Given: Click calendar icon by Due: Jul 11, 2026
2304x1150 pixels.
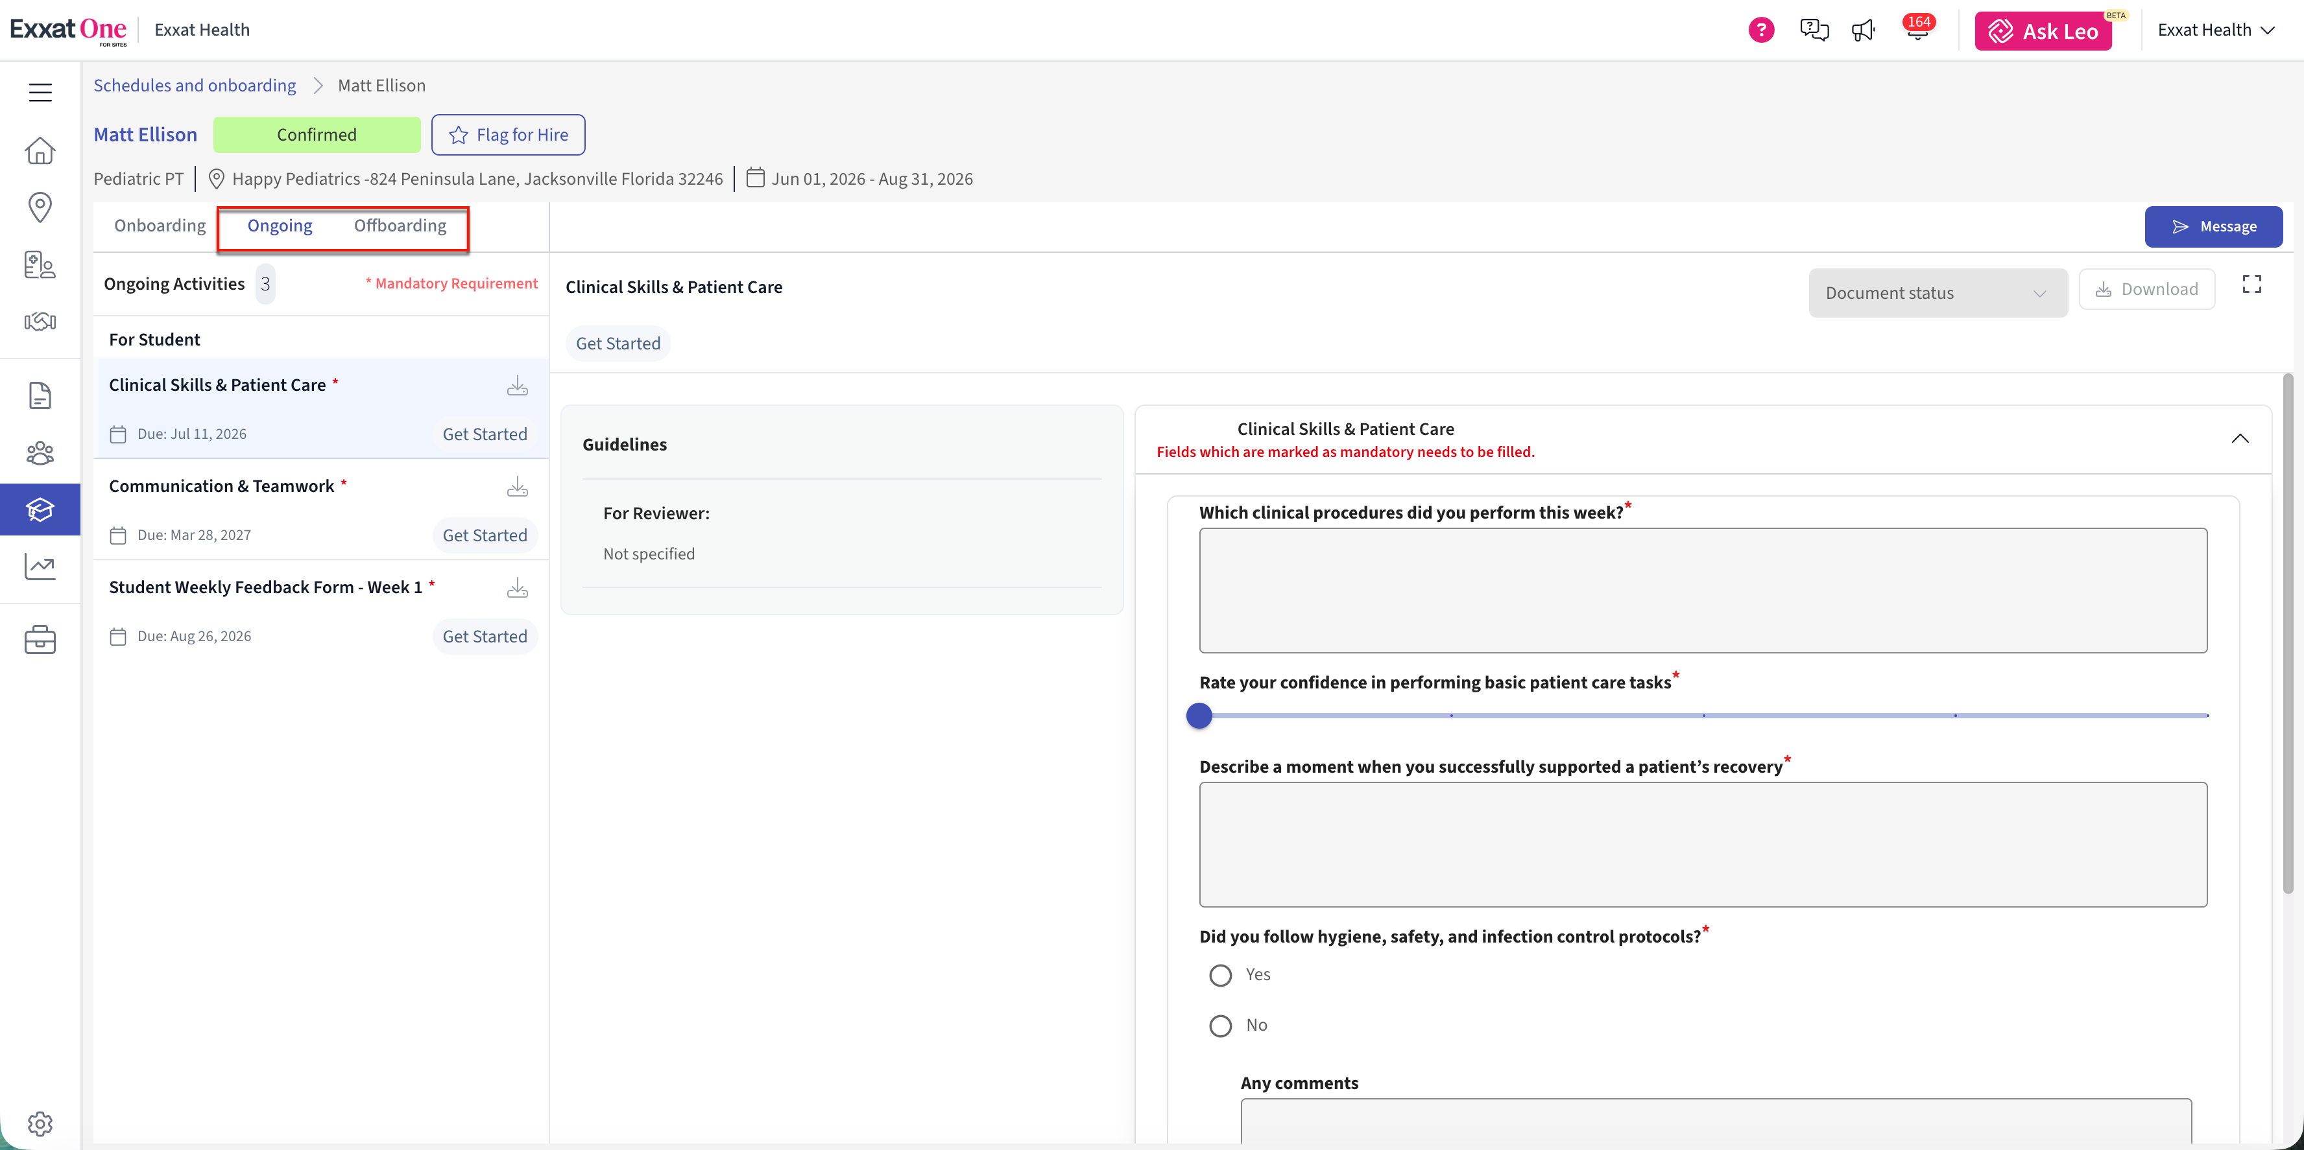Looking at the screenshot, I should 118,434.
